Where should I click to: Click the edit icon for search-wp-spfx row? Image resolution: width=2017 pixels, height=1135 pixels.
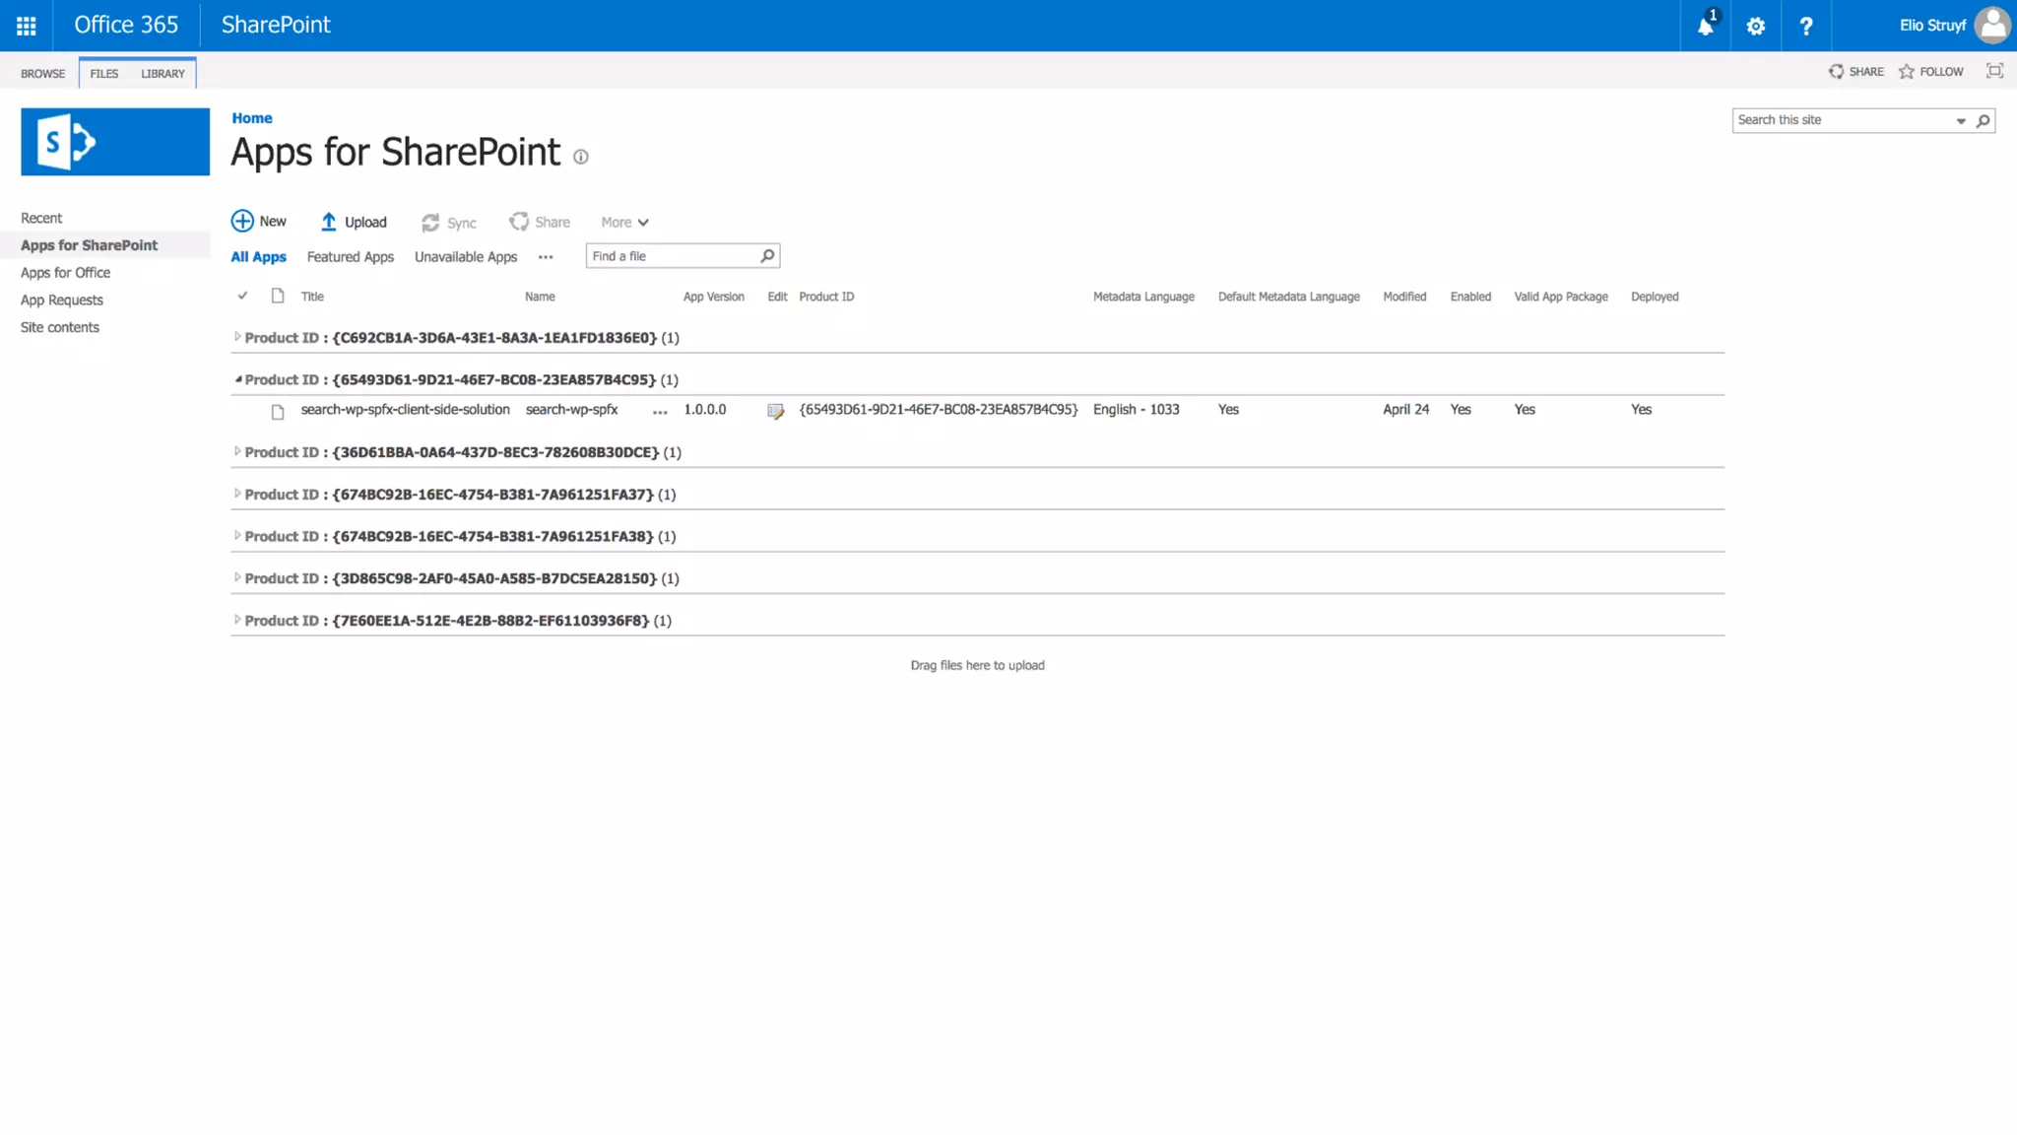(x=776, y=411)
